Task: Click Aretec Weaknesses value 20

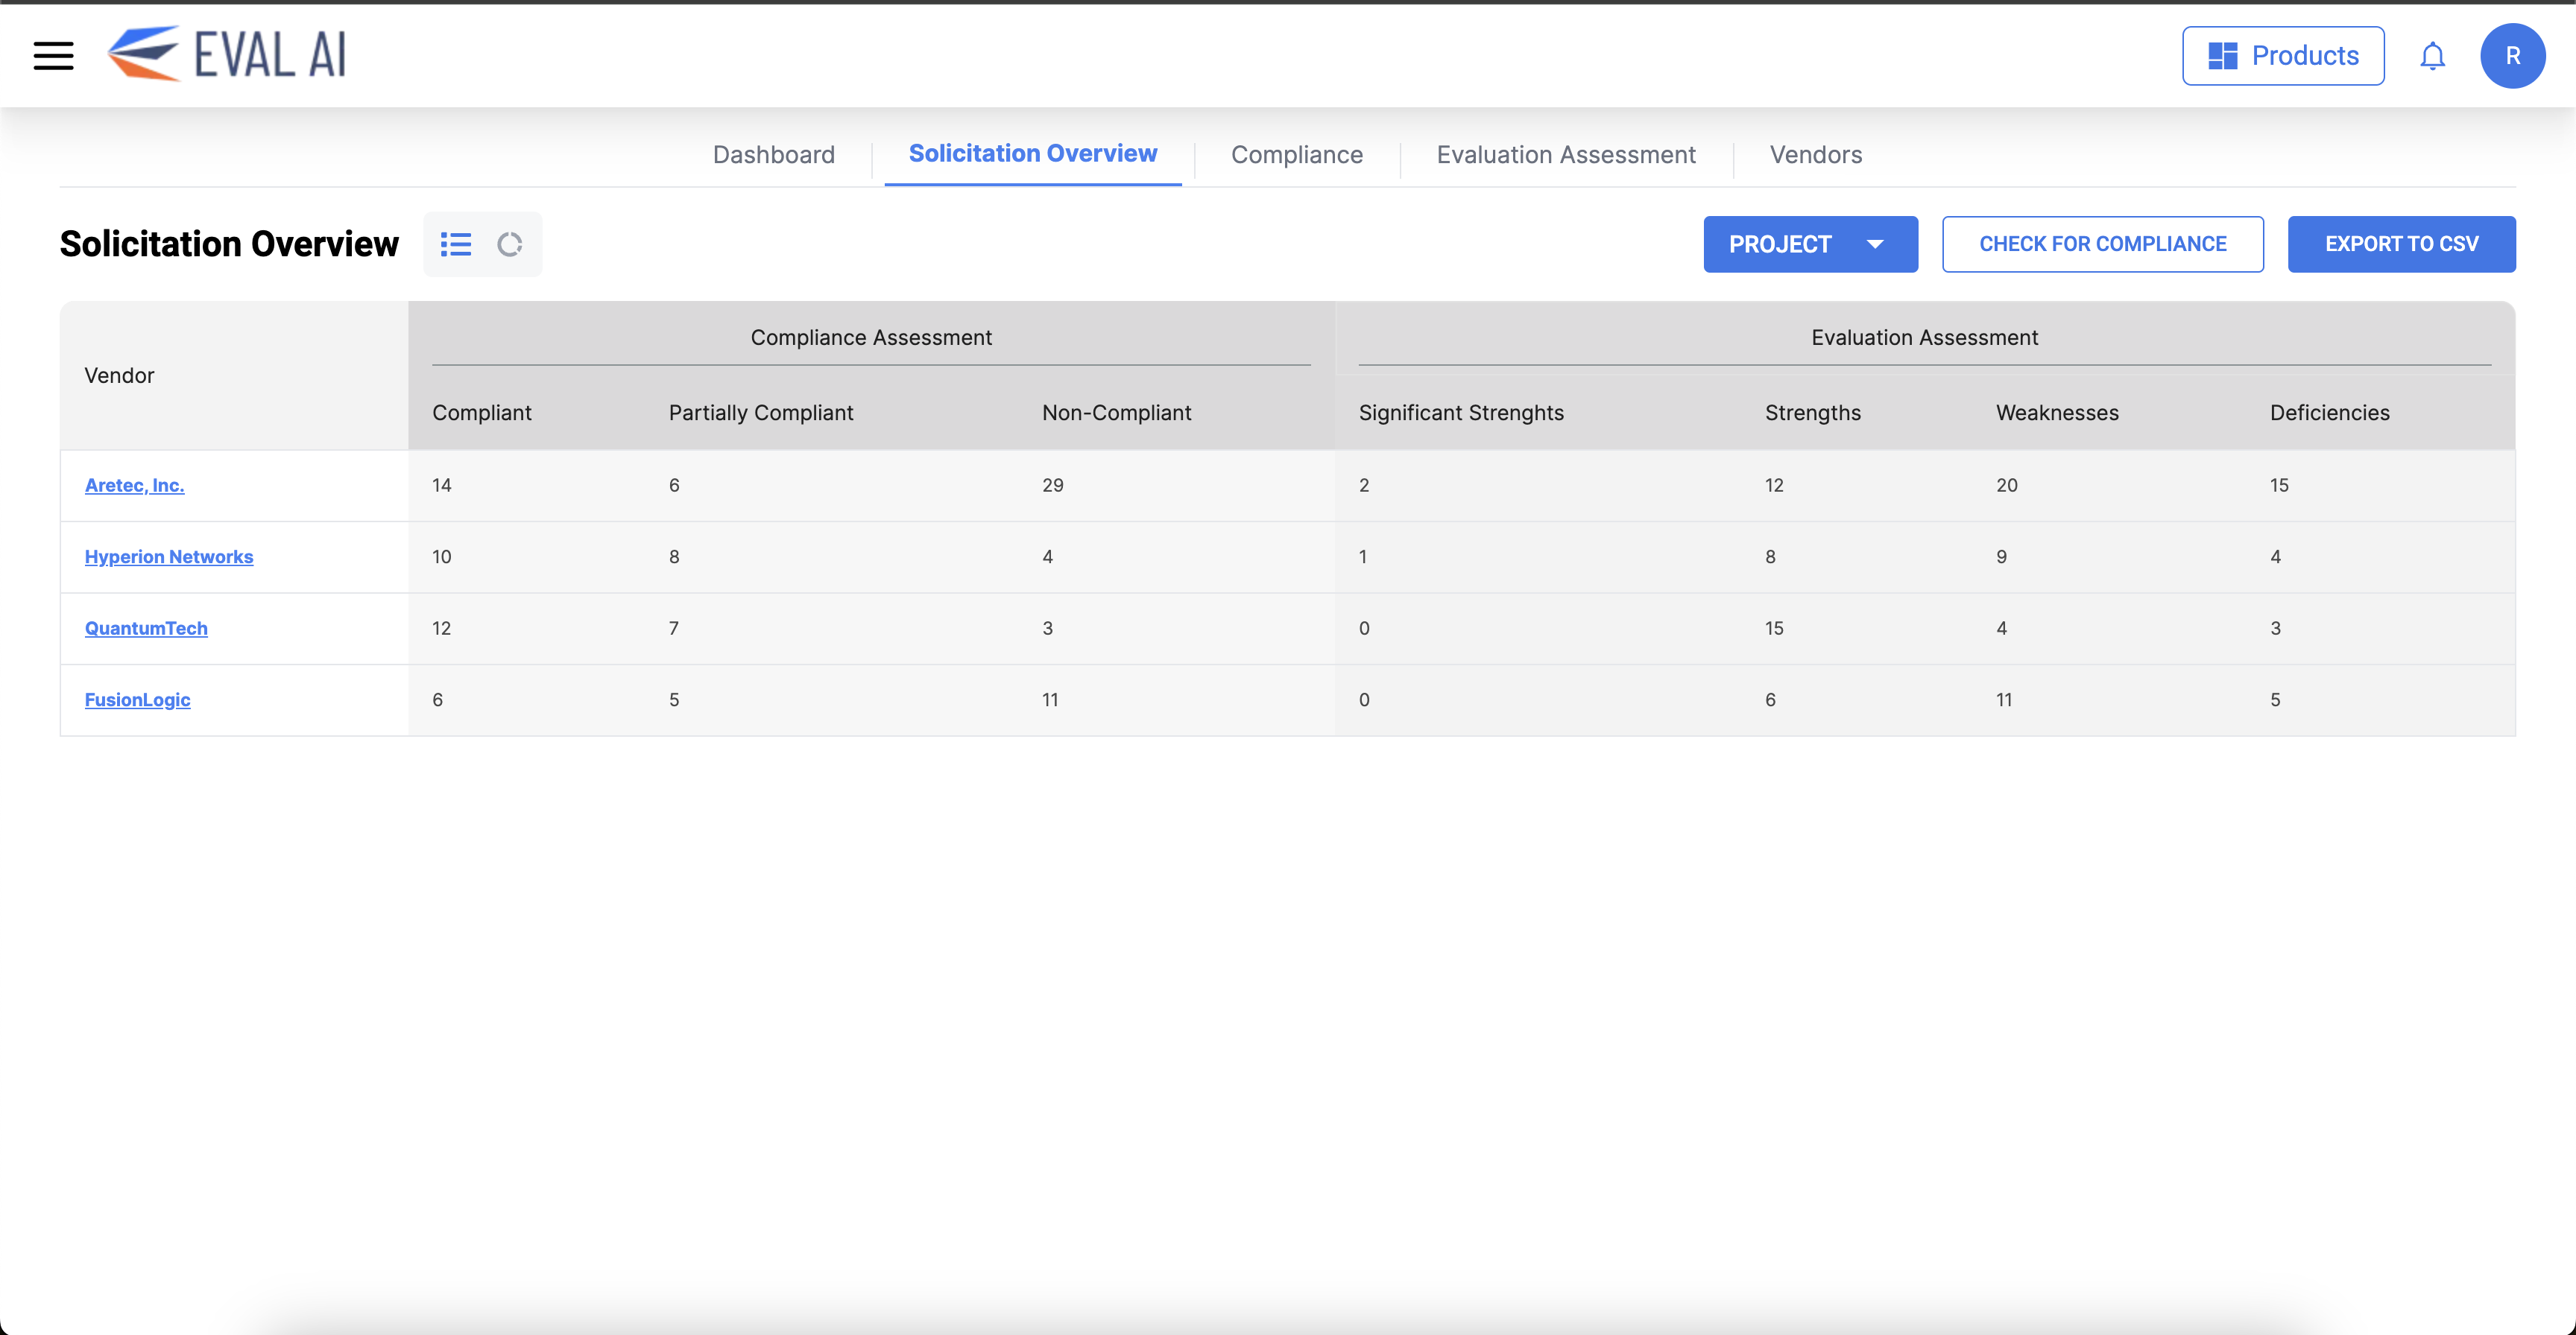Action: (x=2006, y=485)
